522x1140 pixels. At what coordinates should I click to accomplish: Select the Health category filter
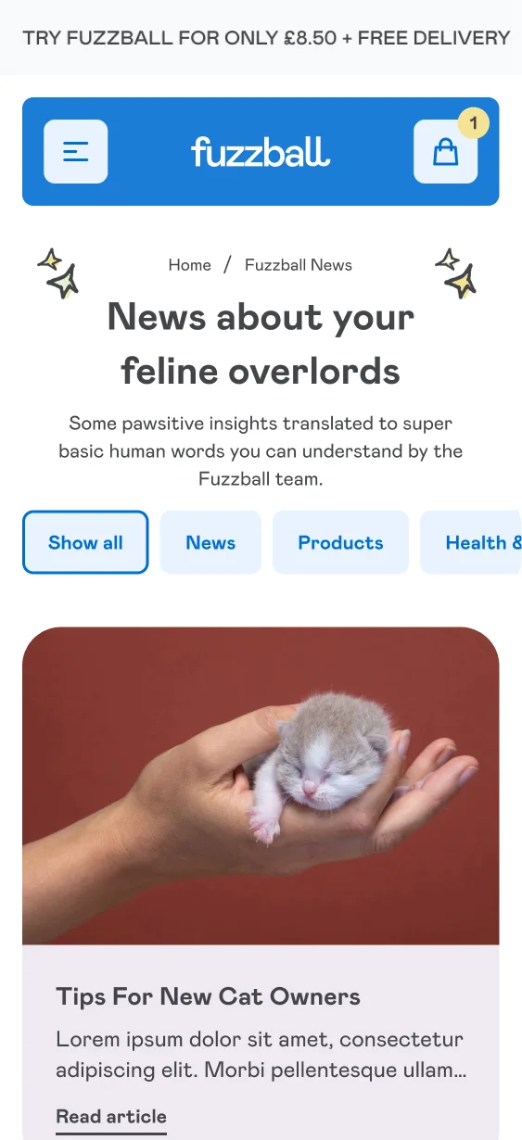coord(471,542)
